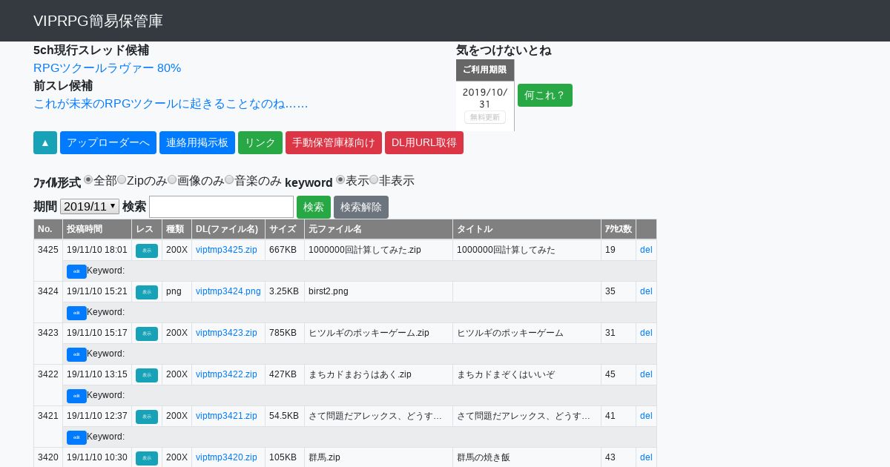
Task: Click the 表示 button in row 3423
Action: click(x=147, y=334)
